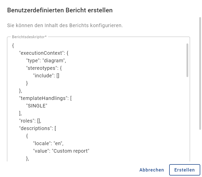Click the Erstellen button
This screenshot has width=202, height=177.
click(x=185, y=170)
